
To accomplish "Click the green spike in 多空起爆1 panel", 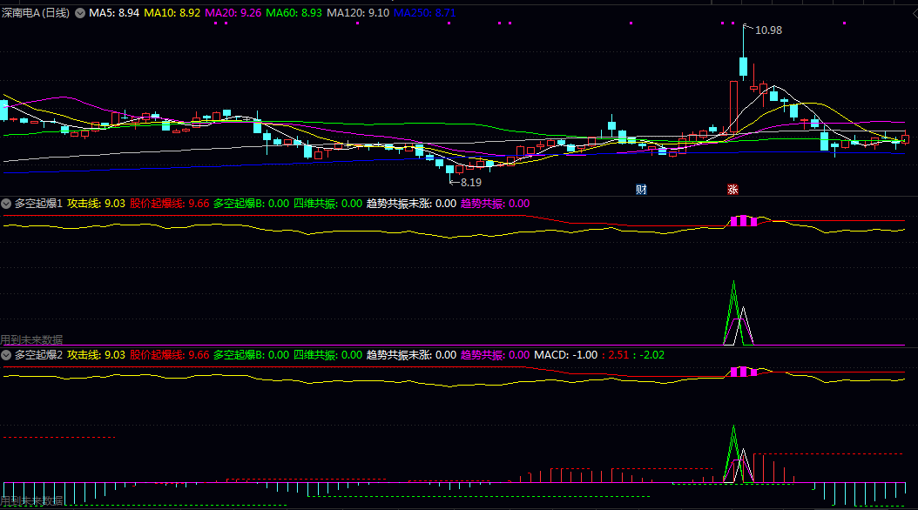I will click(733, 313).
